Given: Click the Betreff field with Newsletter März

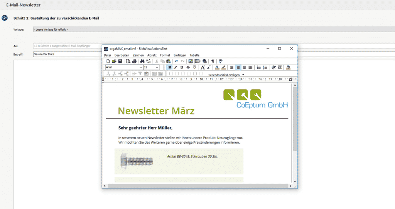Looking at the screenshot, I should [67, 54].
